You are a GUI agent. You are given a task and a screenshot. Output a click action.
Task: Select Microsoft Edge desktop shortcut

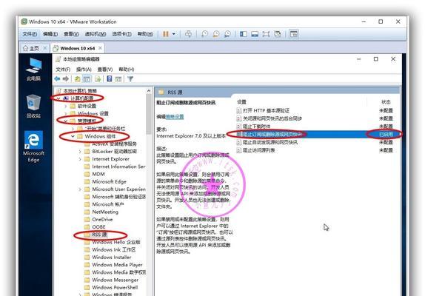click(x=33, y=147)
